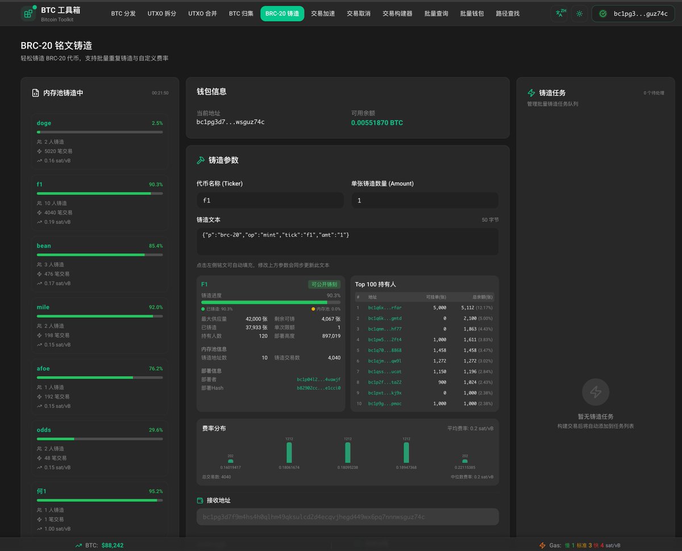Click the trend icon beside 0.19 sat/vB

point(39,222)
